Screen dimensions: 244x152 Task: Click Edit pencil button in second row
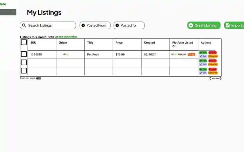click(x=203, y=64)
